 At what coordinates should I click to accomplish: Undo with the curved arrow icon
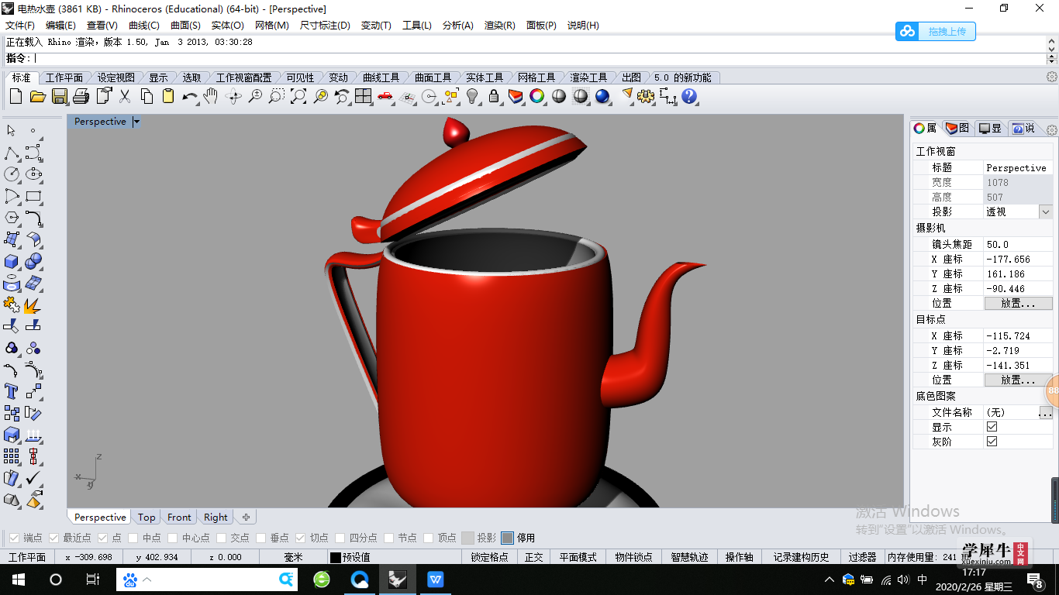coord(190,96)
